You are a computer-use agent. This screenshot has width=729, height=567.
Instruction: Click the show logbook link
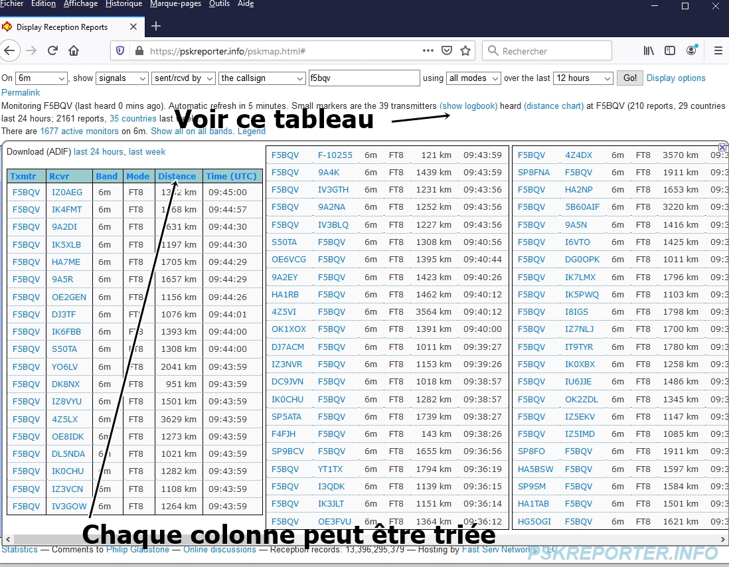click(x=468, y=106)
